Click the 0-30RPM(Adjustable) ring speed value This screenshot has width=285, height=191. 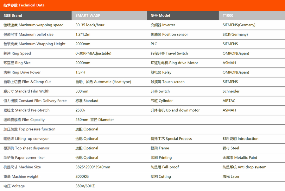tap(93, 53)
